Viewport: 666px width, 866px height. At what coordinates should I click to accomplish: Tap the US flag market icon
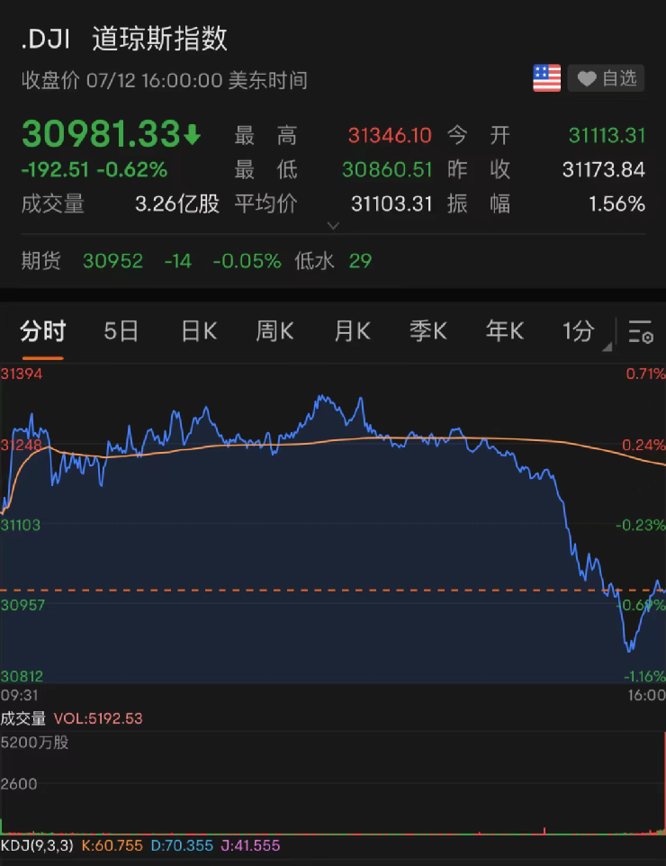[x=546, y=78]
